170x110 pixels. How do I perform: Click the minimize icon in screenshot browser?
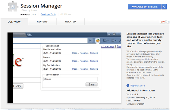pyautogui.click(x=109, y=34)
